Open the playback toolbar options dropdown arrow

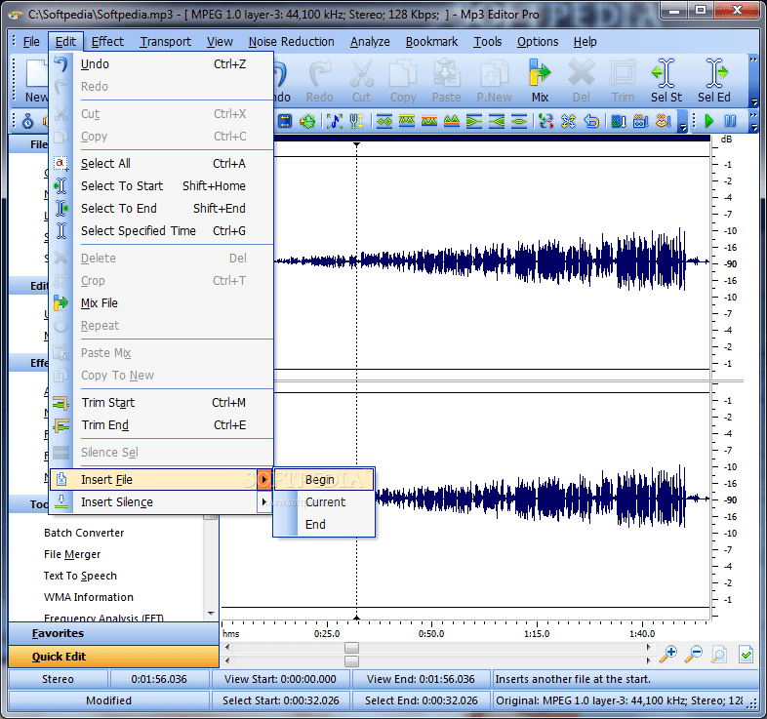pos(753,127)
